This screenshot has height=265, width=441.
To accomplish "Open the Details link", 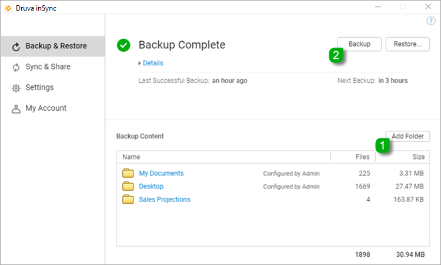I will 153,63.
